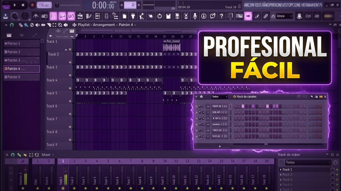Image resolution: width=341 pixels, height=191 pixels.
Task: Click the tempo display field
Action: pos(44,5)
